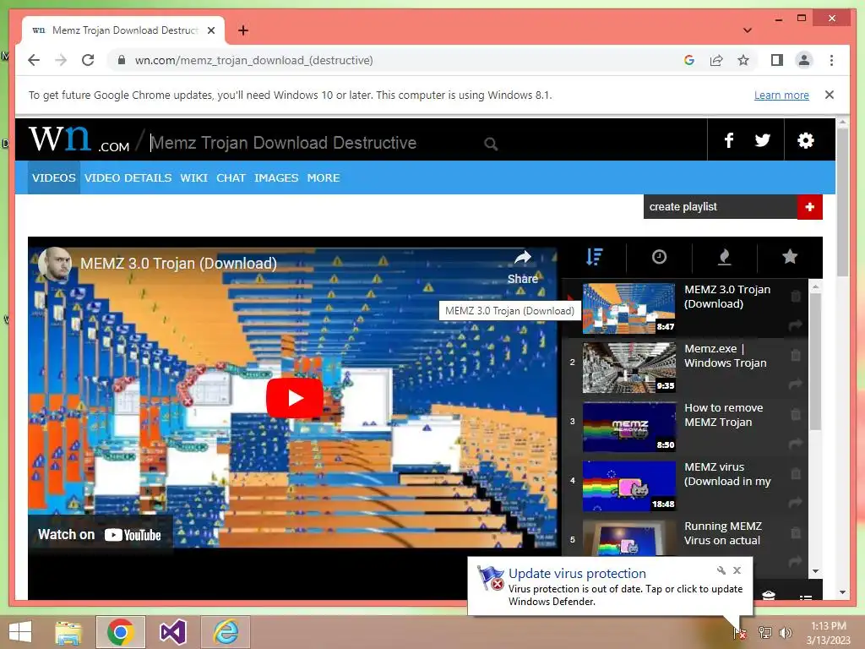Image resolution: width=865 pixels, height=649 pixels.
Task: Open the Chrome profile avatar
Action: [x=804, y=60]
